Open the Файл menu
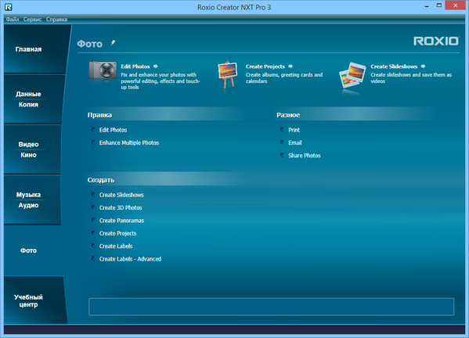Image resolution: width=469 pixels, height=338 pixels. 13,19
